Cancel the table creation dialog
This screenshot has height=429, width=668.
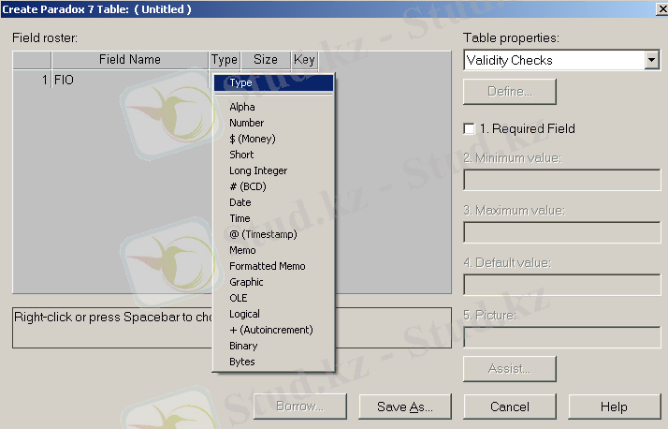510,407
